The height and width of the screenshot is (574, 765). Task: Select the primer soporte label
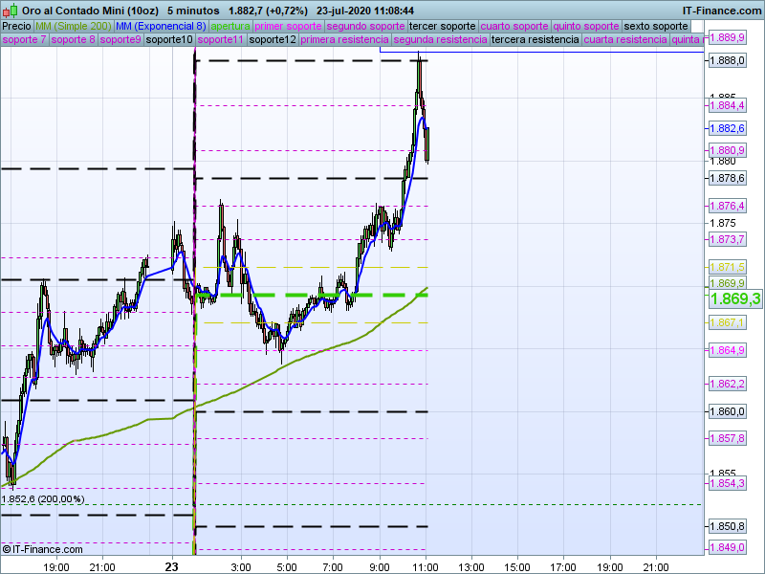[289, 26]
